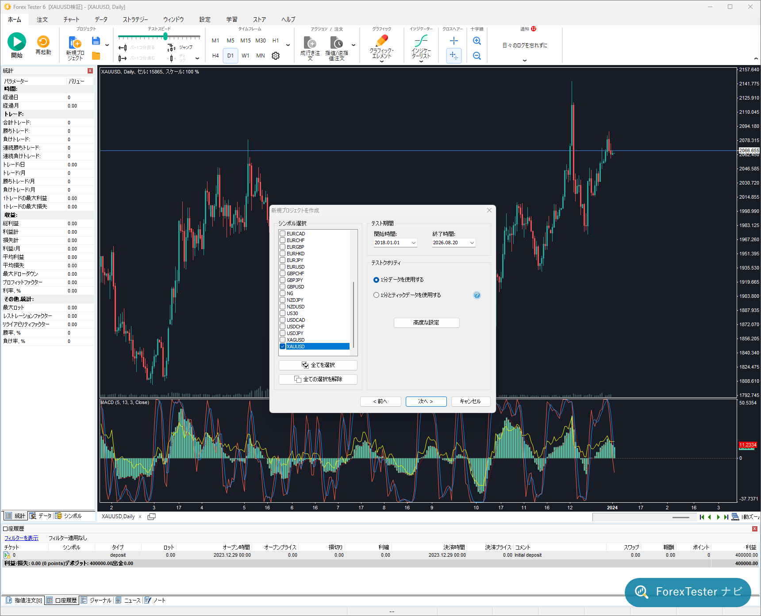Close the 新規プロジェクトを作成 dialog

(489, 210)
